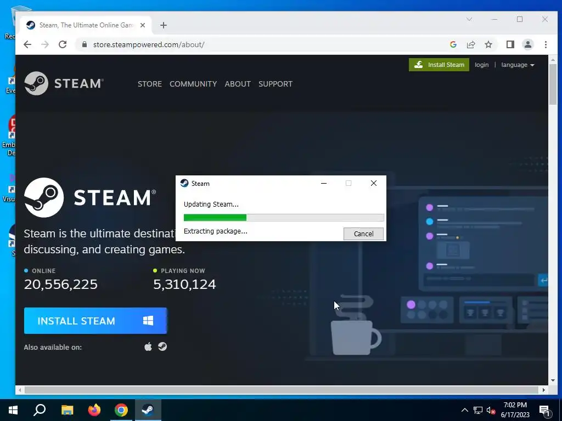Viewport: 562px width, 421px height.
Task: Minimize the Steam updater dialog
Action: pyautogui.click(x=324, y=183)
